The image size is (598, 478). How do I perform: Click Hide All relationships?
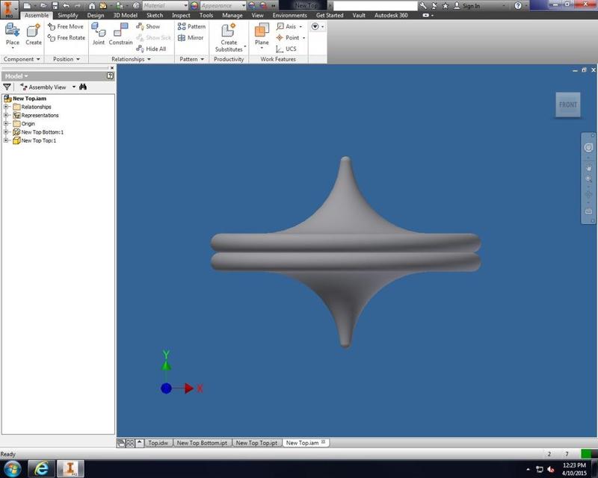point(150,49)
